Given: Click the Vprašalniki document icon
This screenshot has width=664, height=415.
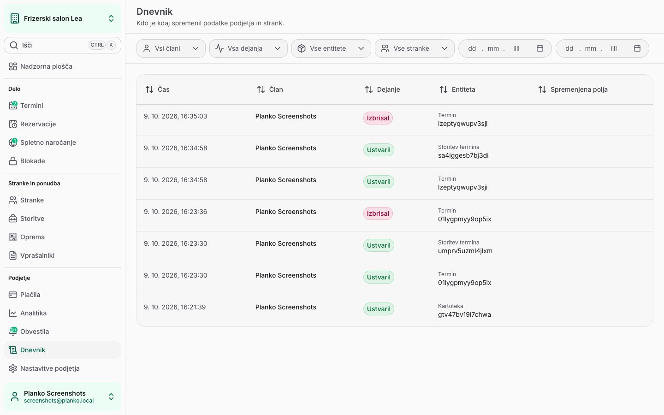Looking at the screenshot, I should 13,255.
